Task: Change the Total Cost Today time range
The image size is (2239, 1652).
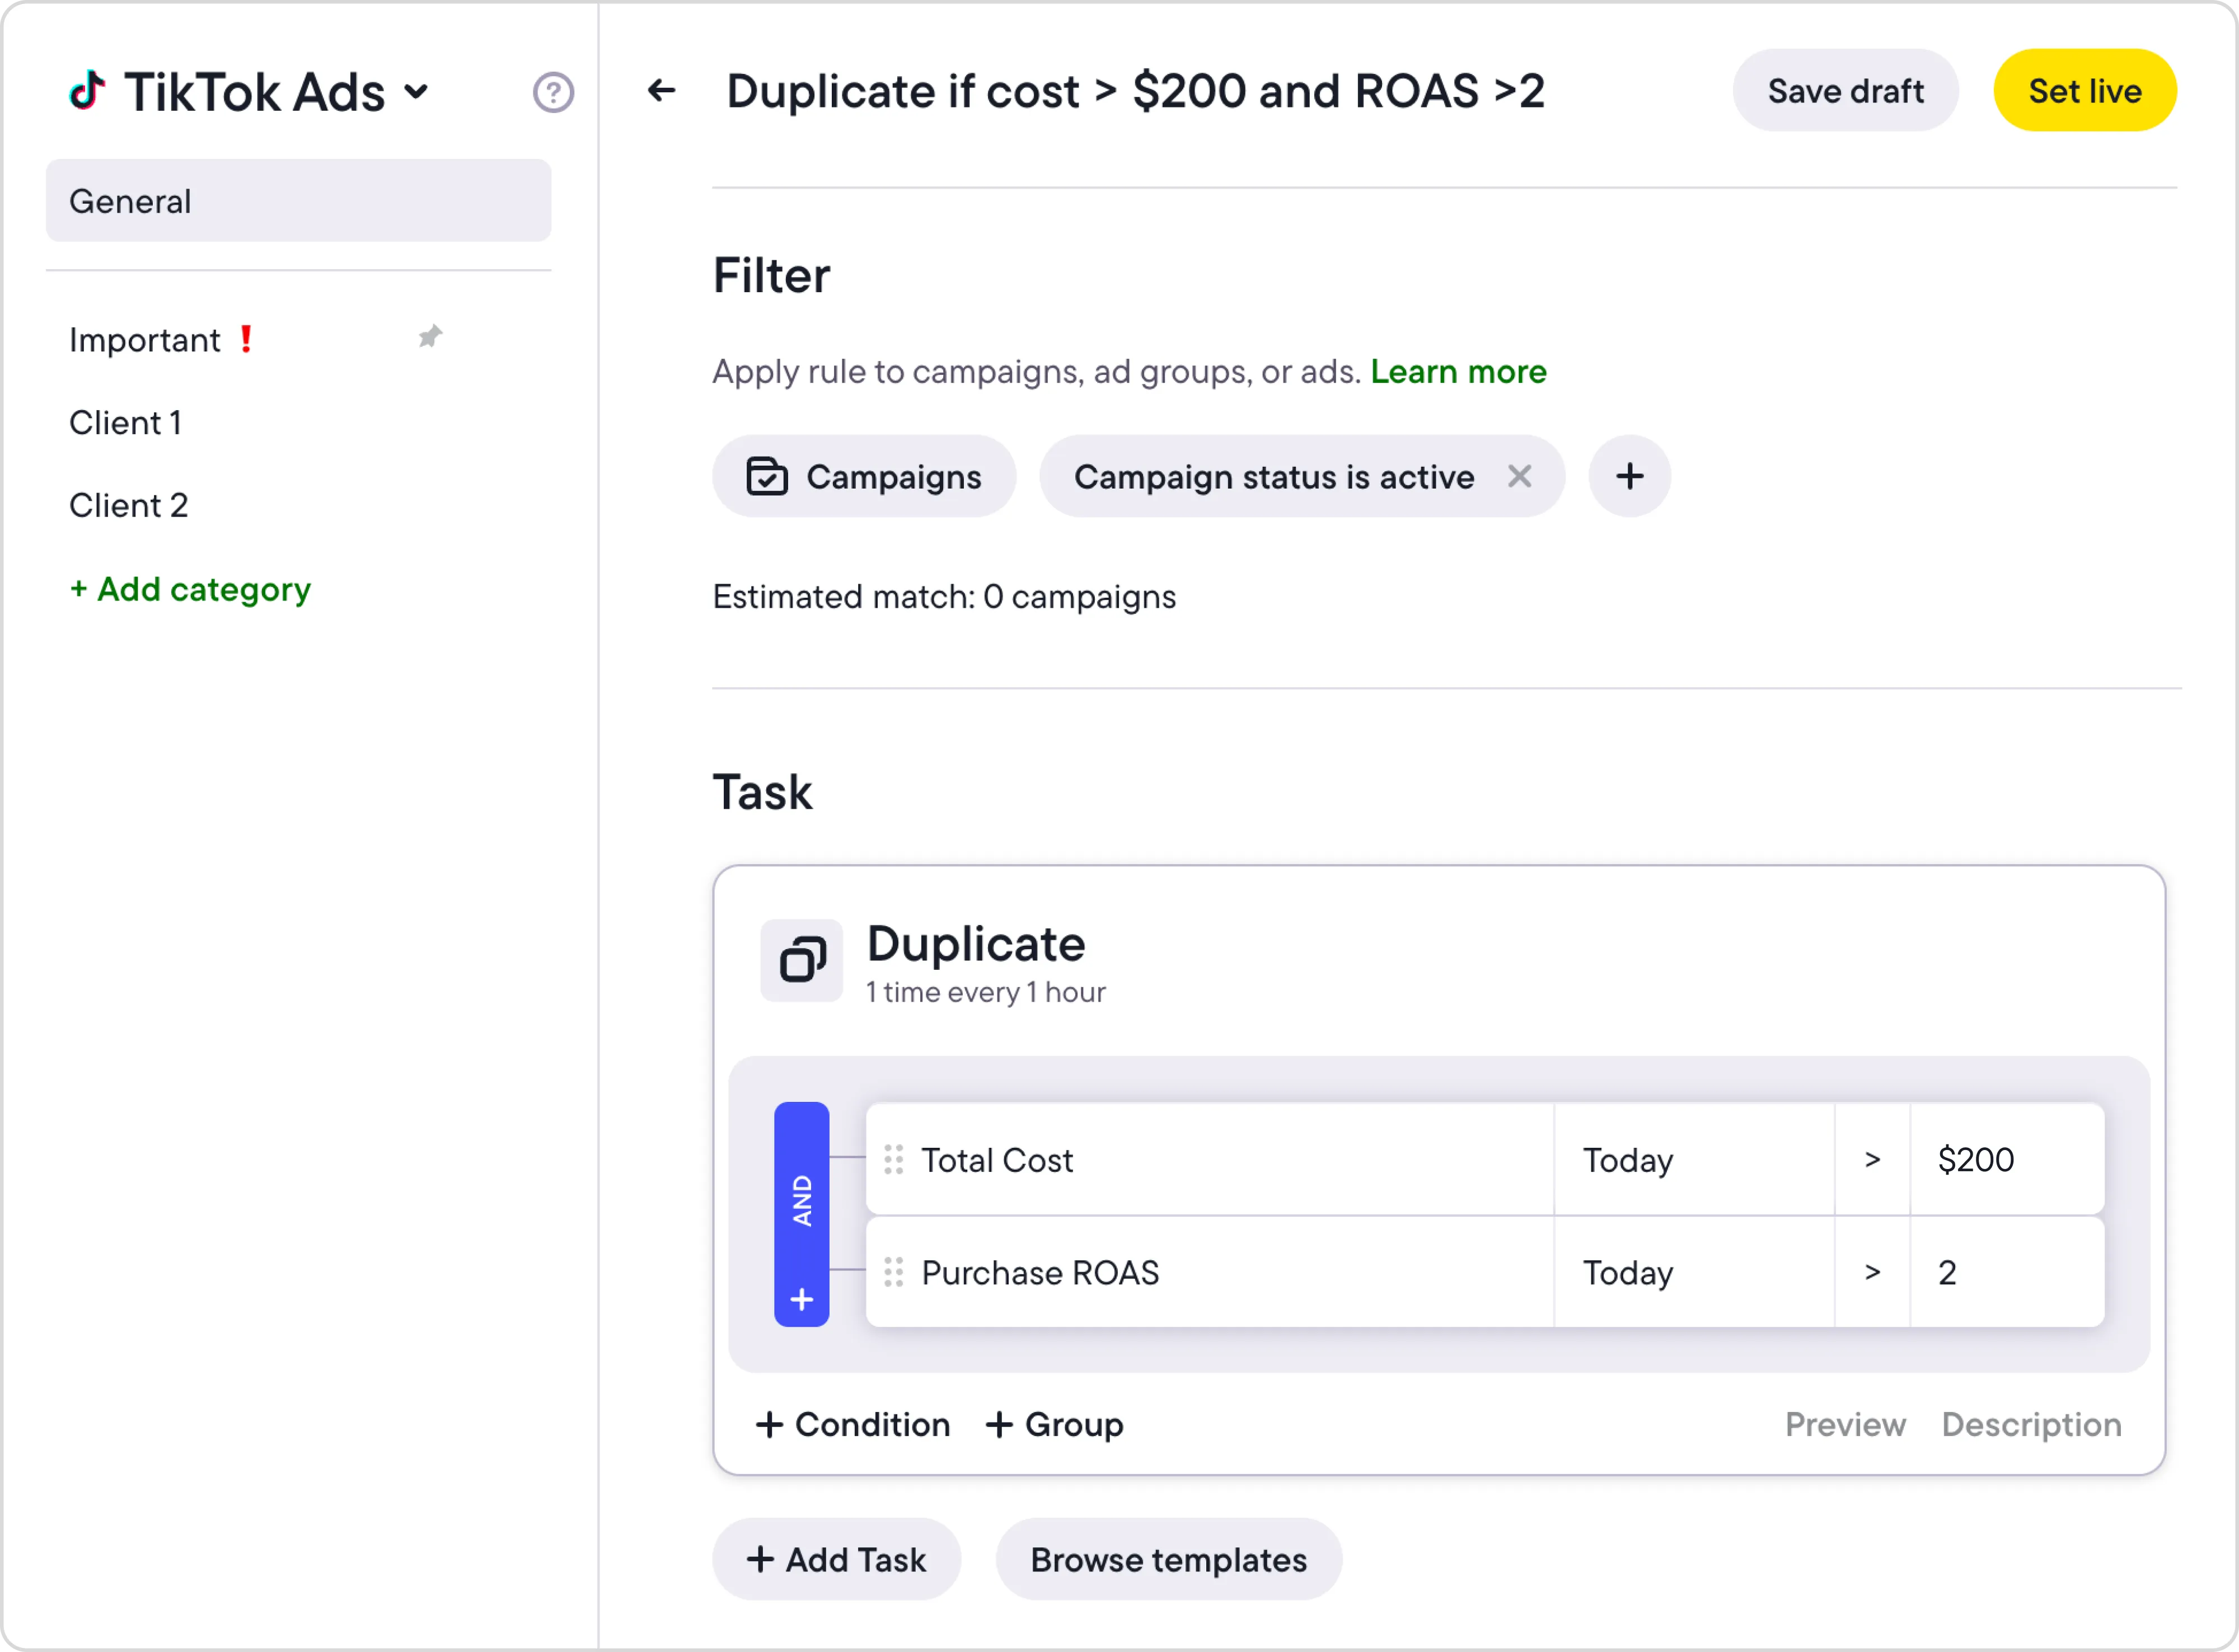Action: tap(1693, 1159)
